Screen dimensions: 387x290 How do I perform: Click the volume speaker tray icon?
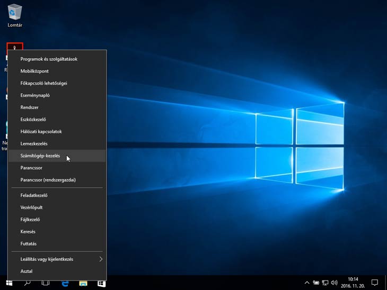[x=334, y=283]
